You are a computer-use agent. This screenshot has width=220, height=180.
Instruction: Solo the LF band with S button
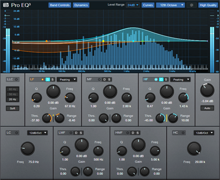[x=52, y=79]
